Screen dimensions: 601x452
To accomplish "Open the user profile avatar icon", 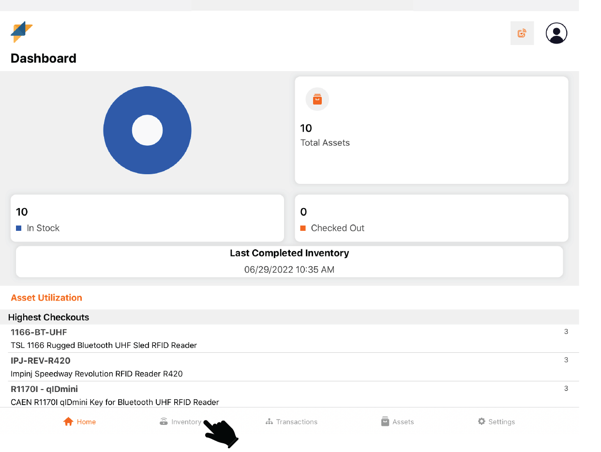I will (556, 33).
